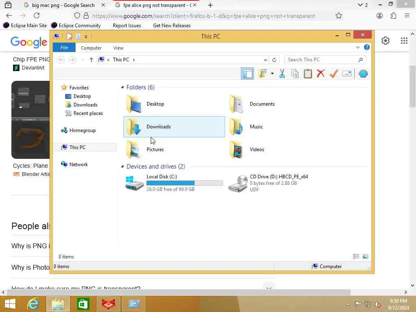Bookmark page with the star icon
416x312 pixels.
[x=339, y=16]
